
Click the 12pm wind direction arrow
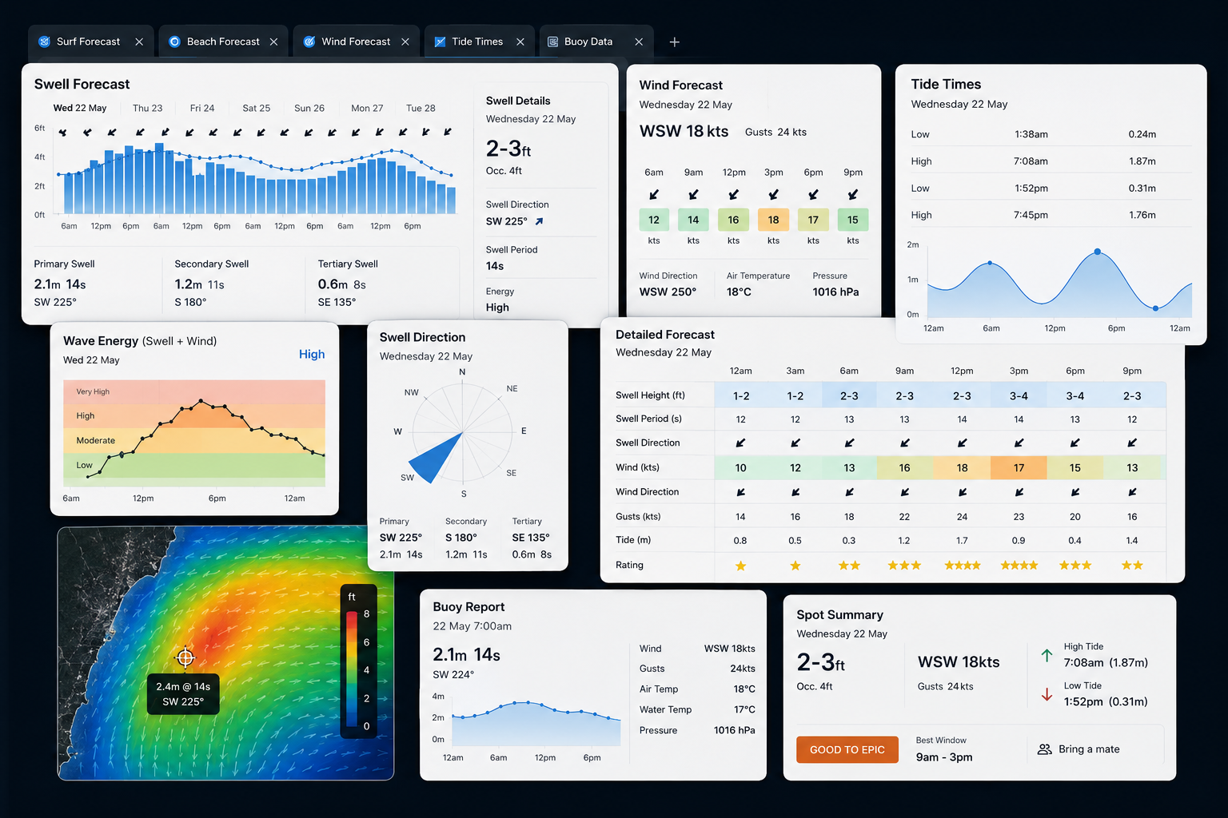click(x=733, y=194)
